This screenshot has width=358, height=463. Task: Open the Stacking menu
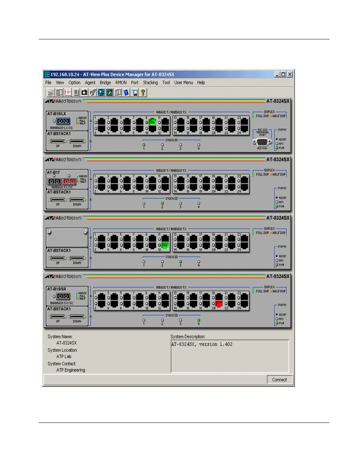tap(150, 82)
